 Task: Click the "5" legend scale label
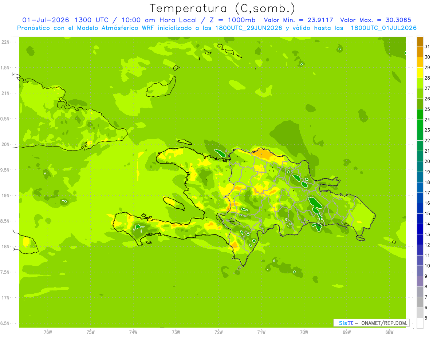tap(426, 318)
